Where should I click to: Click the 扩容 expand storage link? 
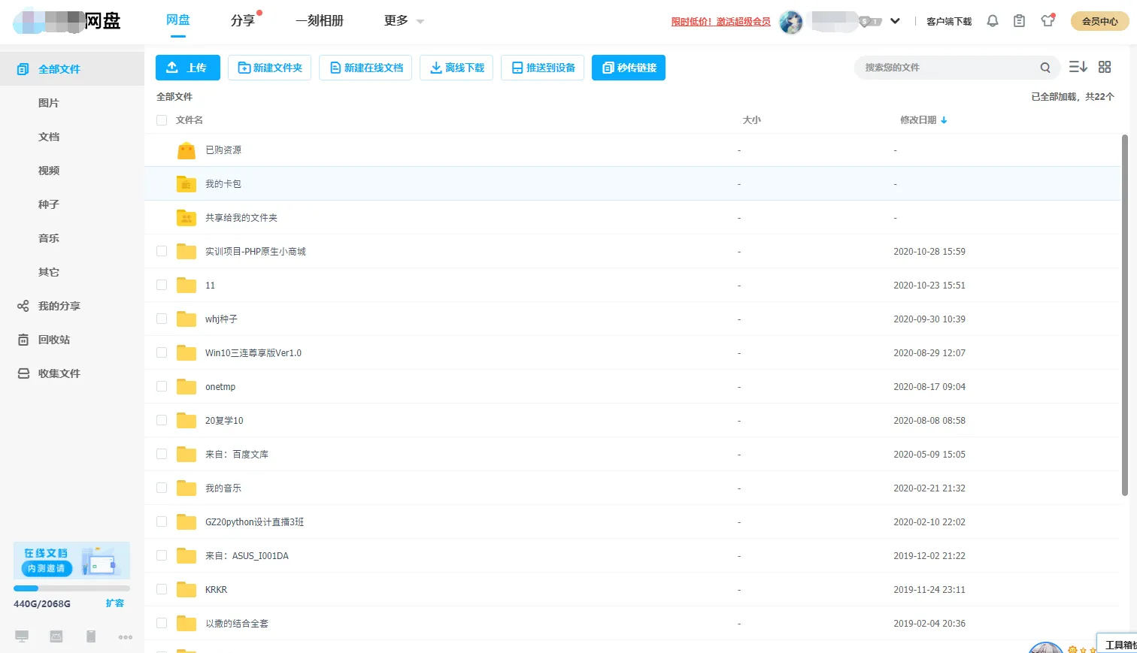click(114, 603)
